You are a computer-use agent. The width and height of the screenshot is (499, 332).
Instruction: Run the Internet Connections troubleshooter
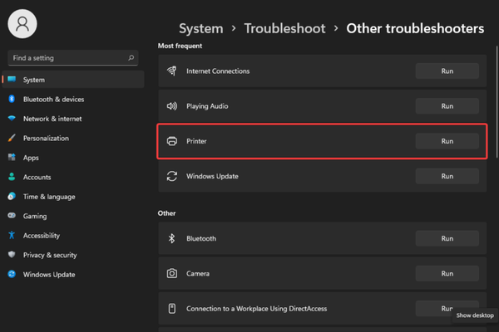447,71
